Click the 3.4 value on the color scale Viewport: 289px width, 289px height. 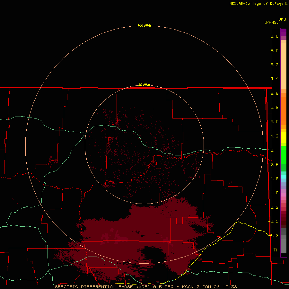275,150
